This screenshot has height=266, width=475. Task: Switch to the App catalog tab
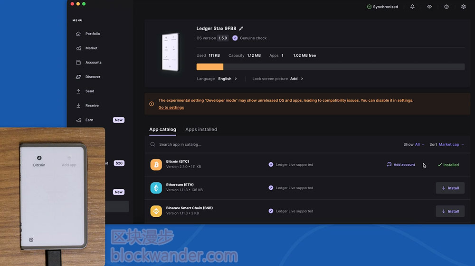click(162, 130)
